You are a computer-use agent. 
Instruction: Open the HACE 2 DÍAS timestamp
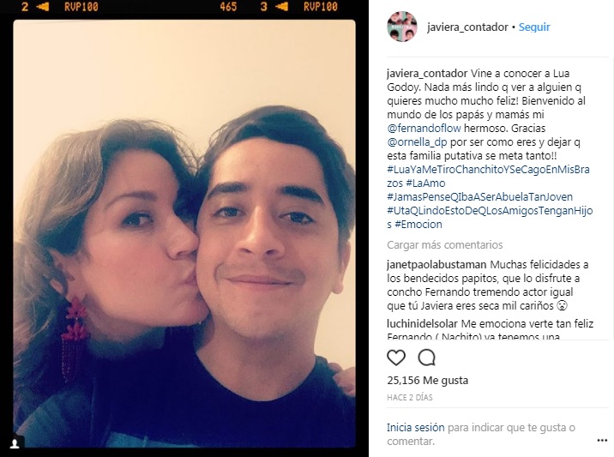pos(410,397)
